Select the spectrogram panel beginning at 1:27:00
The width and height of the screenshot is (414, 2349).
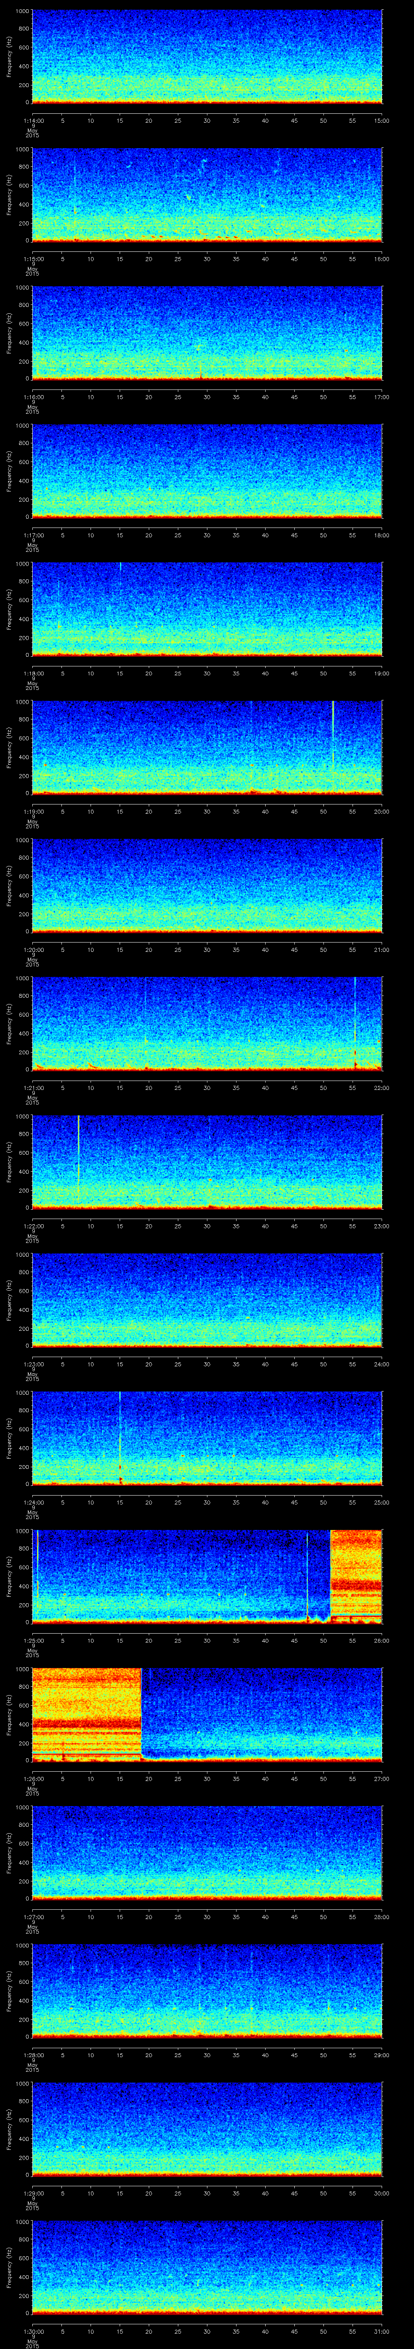point(207,1853)
